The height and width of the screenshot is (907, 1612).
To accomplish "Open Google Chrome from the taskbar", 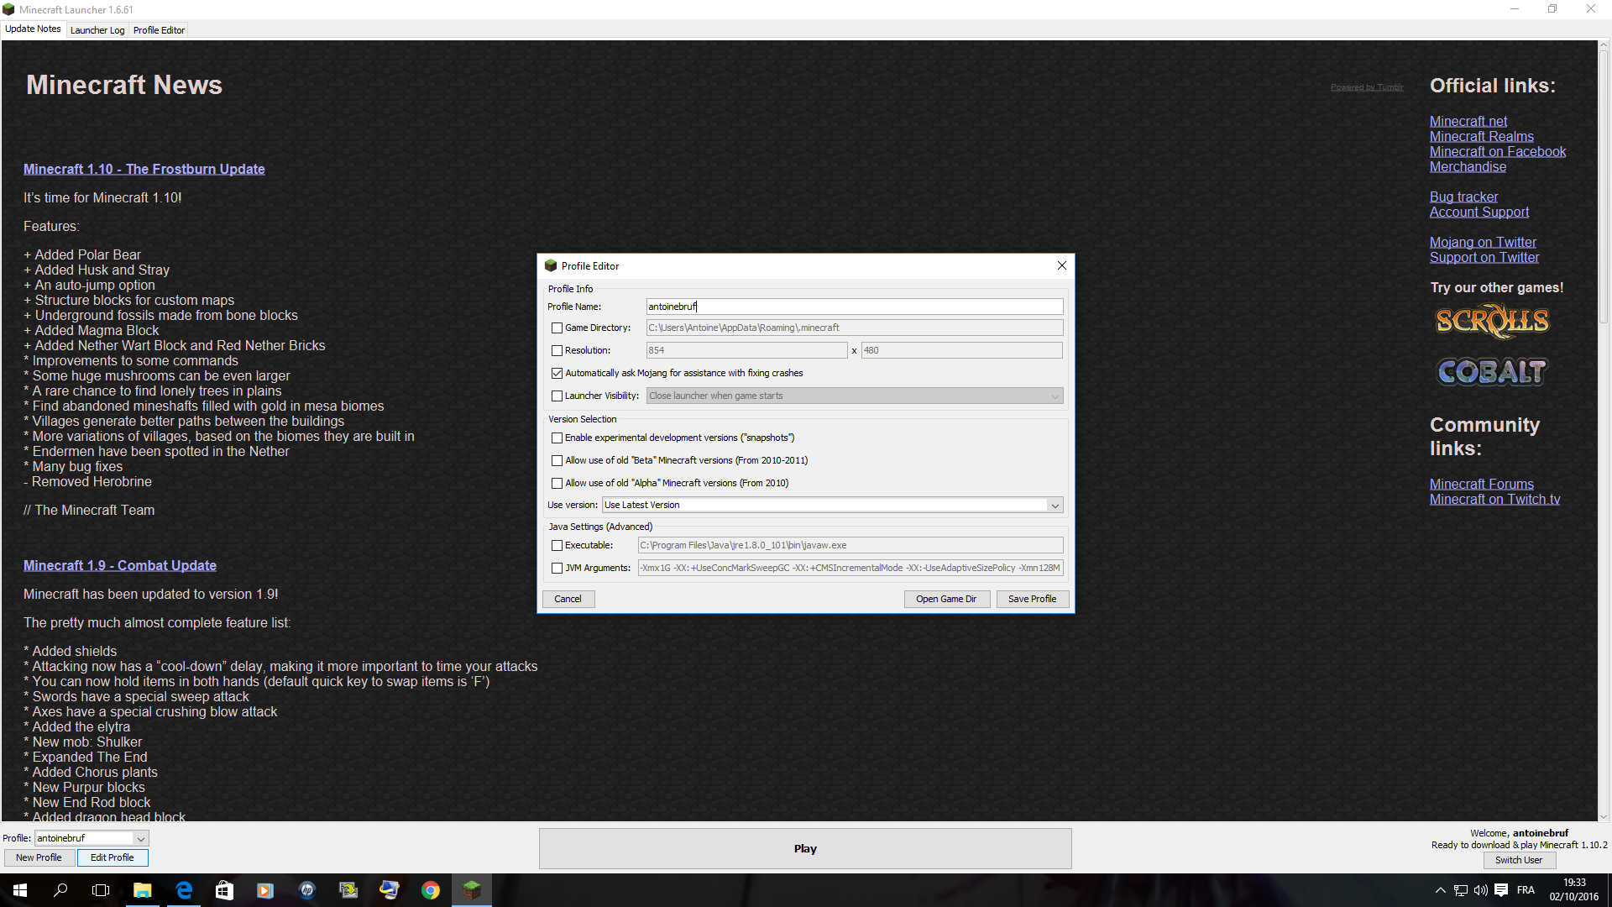I will tap(431, 890).
